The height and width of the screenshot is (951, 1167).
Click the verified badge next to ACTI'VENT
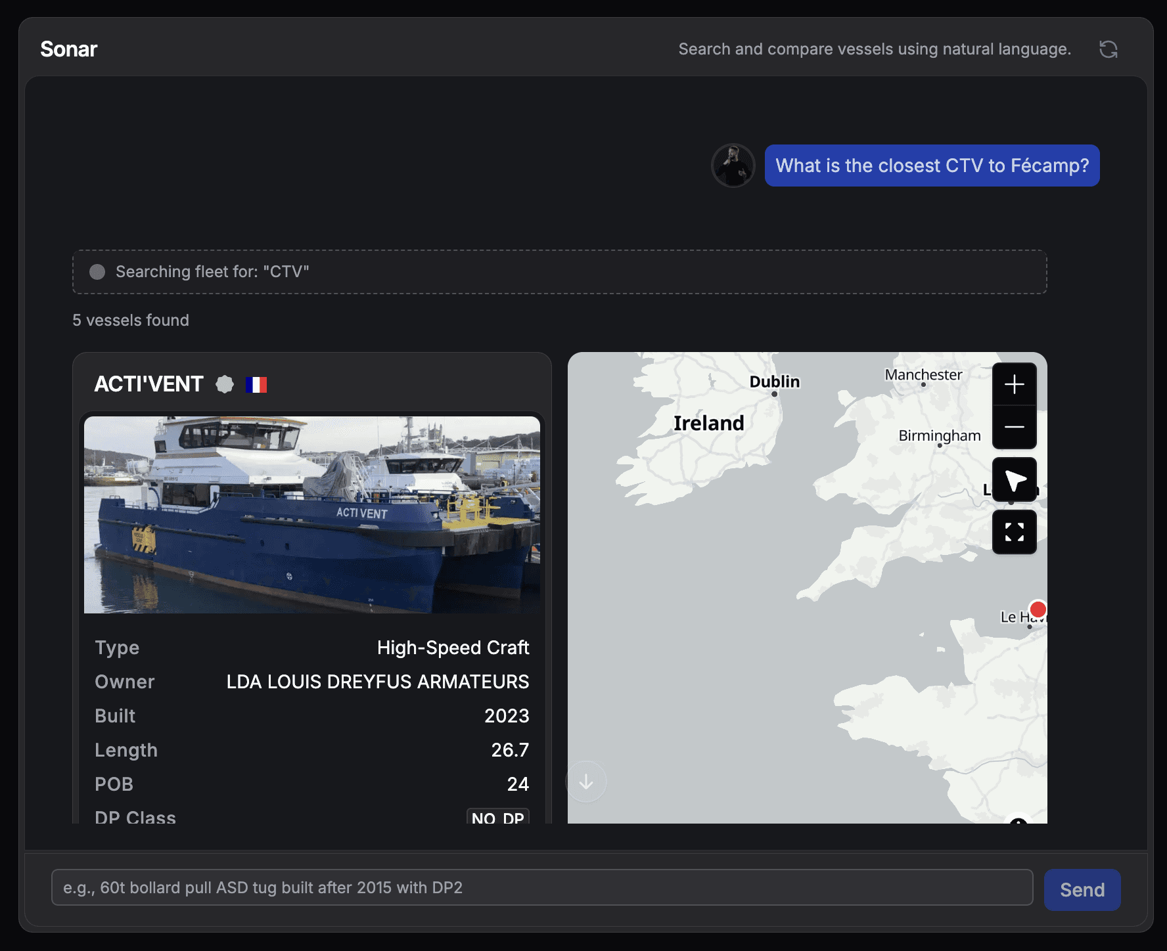225,384
